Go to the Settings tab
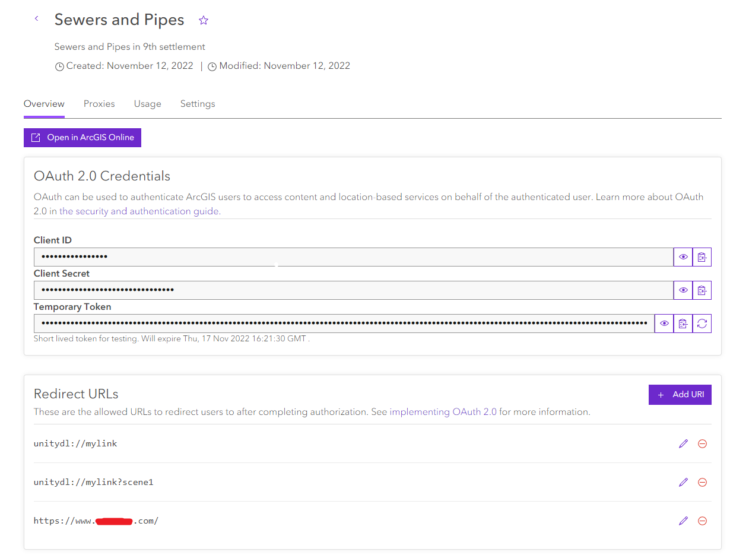This screenshot has height=558, width=730. (198, 104)
